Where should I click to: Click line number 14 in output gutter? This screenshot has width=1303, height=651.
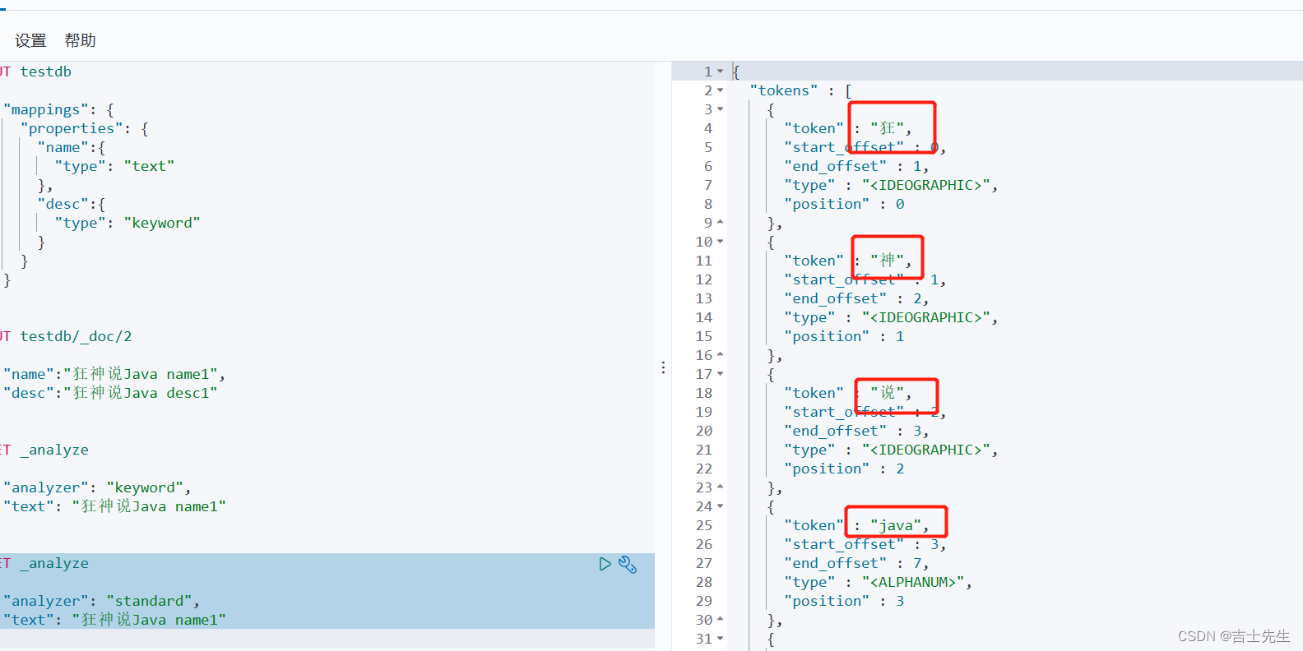pyautogui.click(x=704, y=317)
